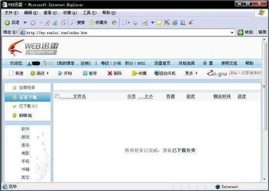Click the Sougou search logo

click(217, 73)
